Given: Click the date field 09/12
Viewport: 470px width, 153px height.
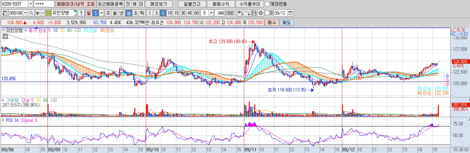Looking at the screenshot, I should click(x=280, y=13).
